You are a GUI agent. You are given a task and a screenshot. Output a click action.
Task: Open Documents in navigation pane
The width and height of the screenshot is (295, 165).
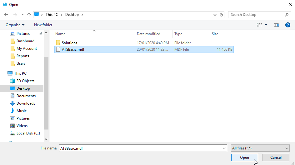(x=26, y=96)
